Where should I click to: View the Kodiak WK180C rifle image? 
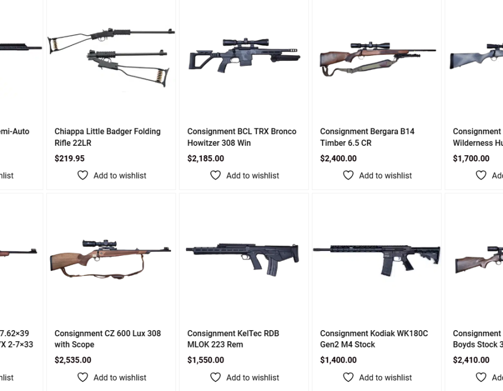tap(377, 259)
